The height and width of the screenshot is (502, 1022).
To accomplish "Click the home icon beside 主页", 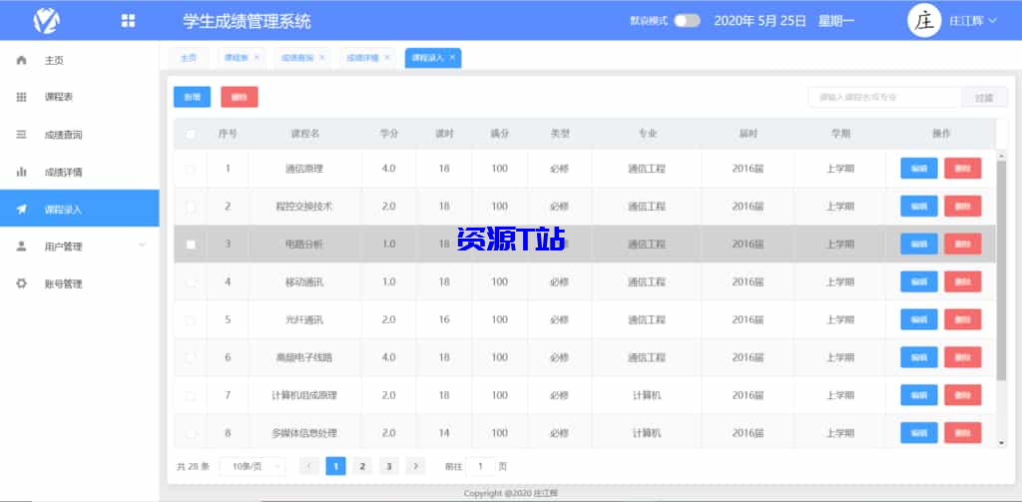I will coord(21,60).
